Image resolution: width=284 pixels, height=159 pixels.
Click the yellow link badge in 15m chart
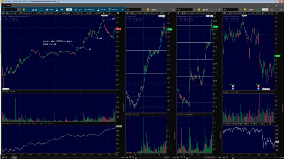pos(199,10)
